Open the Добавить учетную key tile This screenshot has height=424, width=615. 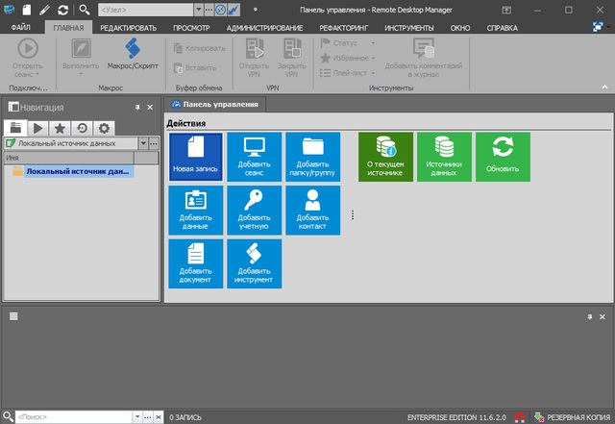pos(255,211)
